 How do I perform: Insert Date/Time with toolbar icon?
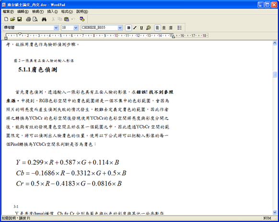tap(82, 19)
